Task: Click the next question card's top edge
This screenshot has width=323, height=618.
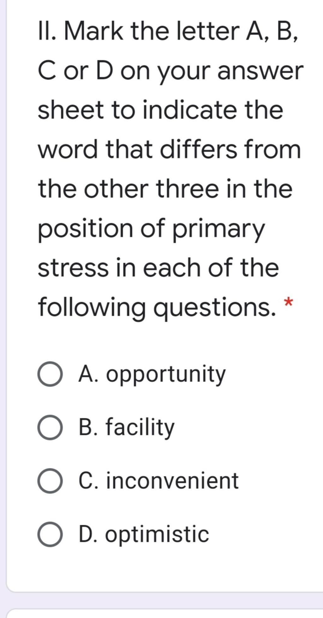Action: pyautogui.click(x=164, y=610)
